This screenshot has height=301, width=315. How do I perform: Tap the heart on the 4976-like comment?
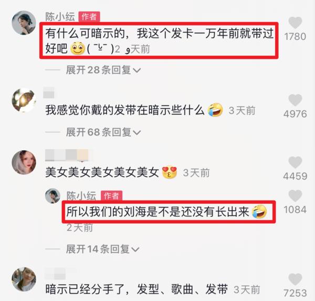pos(295,100)
